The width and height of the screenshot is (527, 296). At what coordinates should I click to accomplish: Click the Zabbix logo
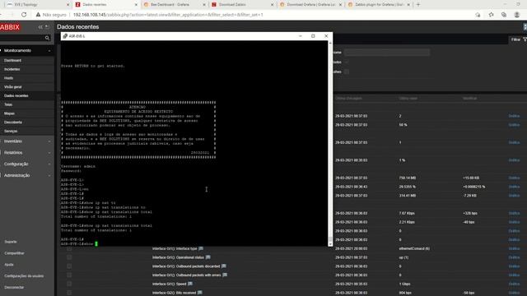tap(10, 27)
